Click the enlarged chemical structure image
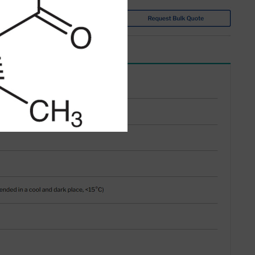255x255 pixels. click(x=64, y=66)
